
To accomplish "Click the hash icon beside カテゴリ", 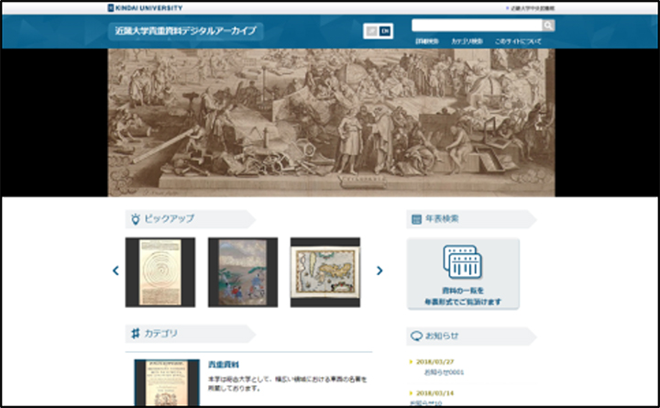I will (135, 334).
